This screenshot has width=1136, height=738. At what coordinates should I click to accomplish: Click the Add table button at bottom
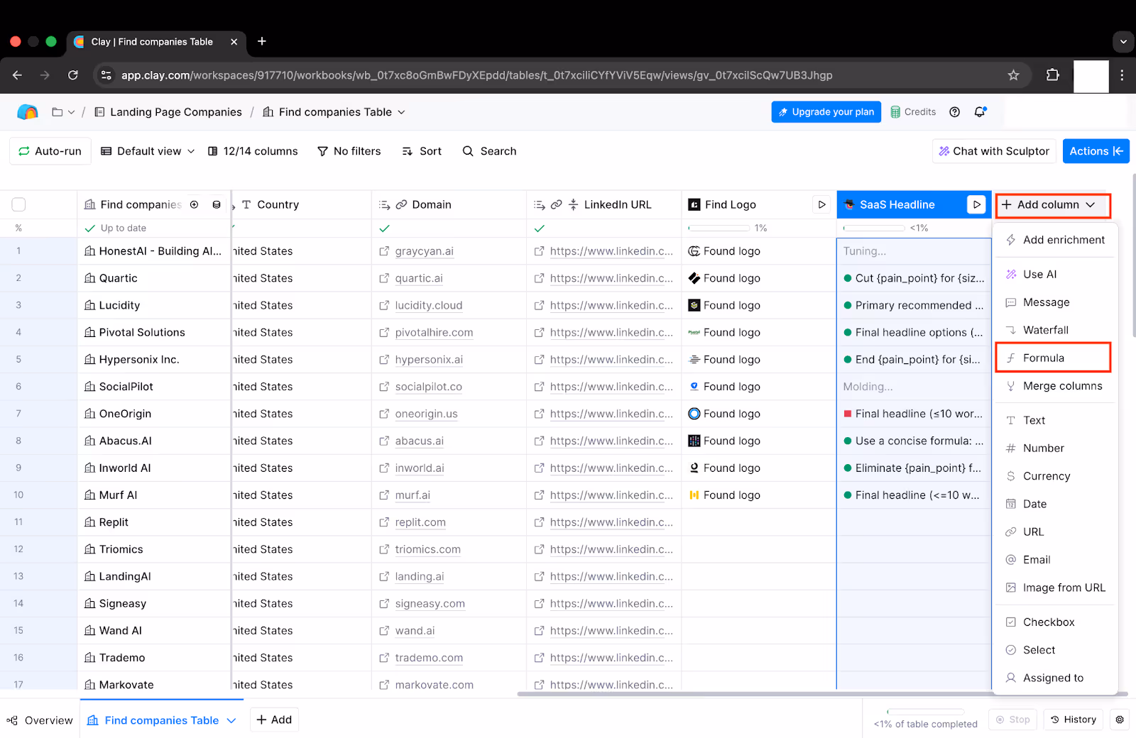[274, 720]
